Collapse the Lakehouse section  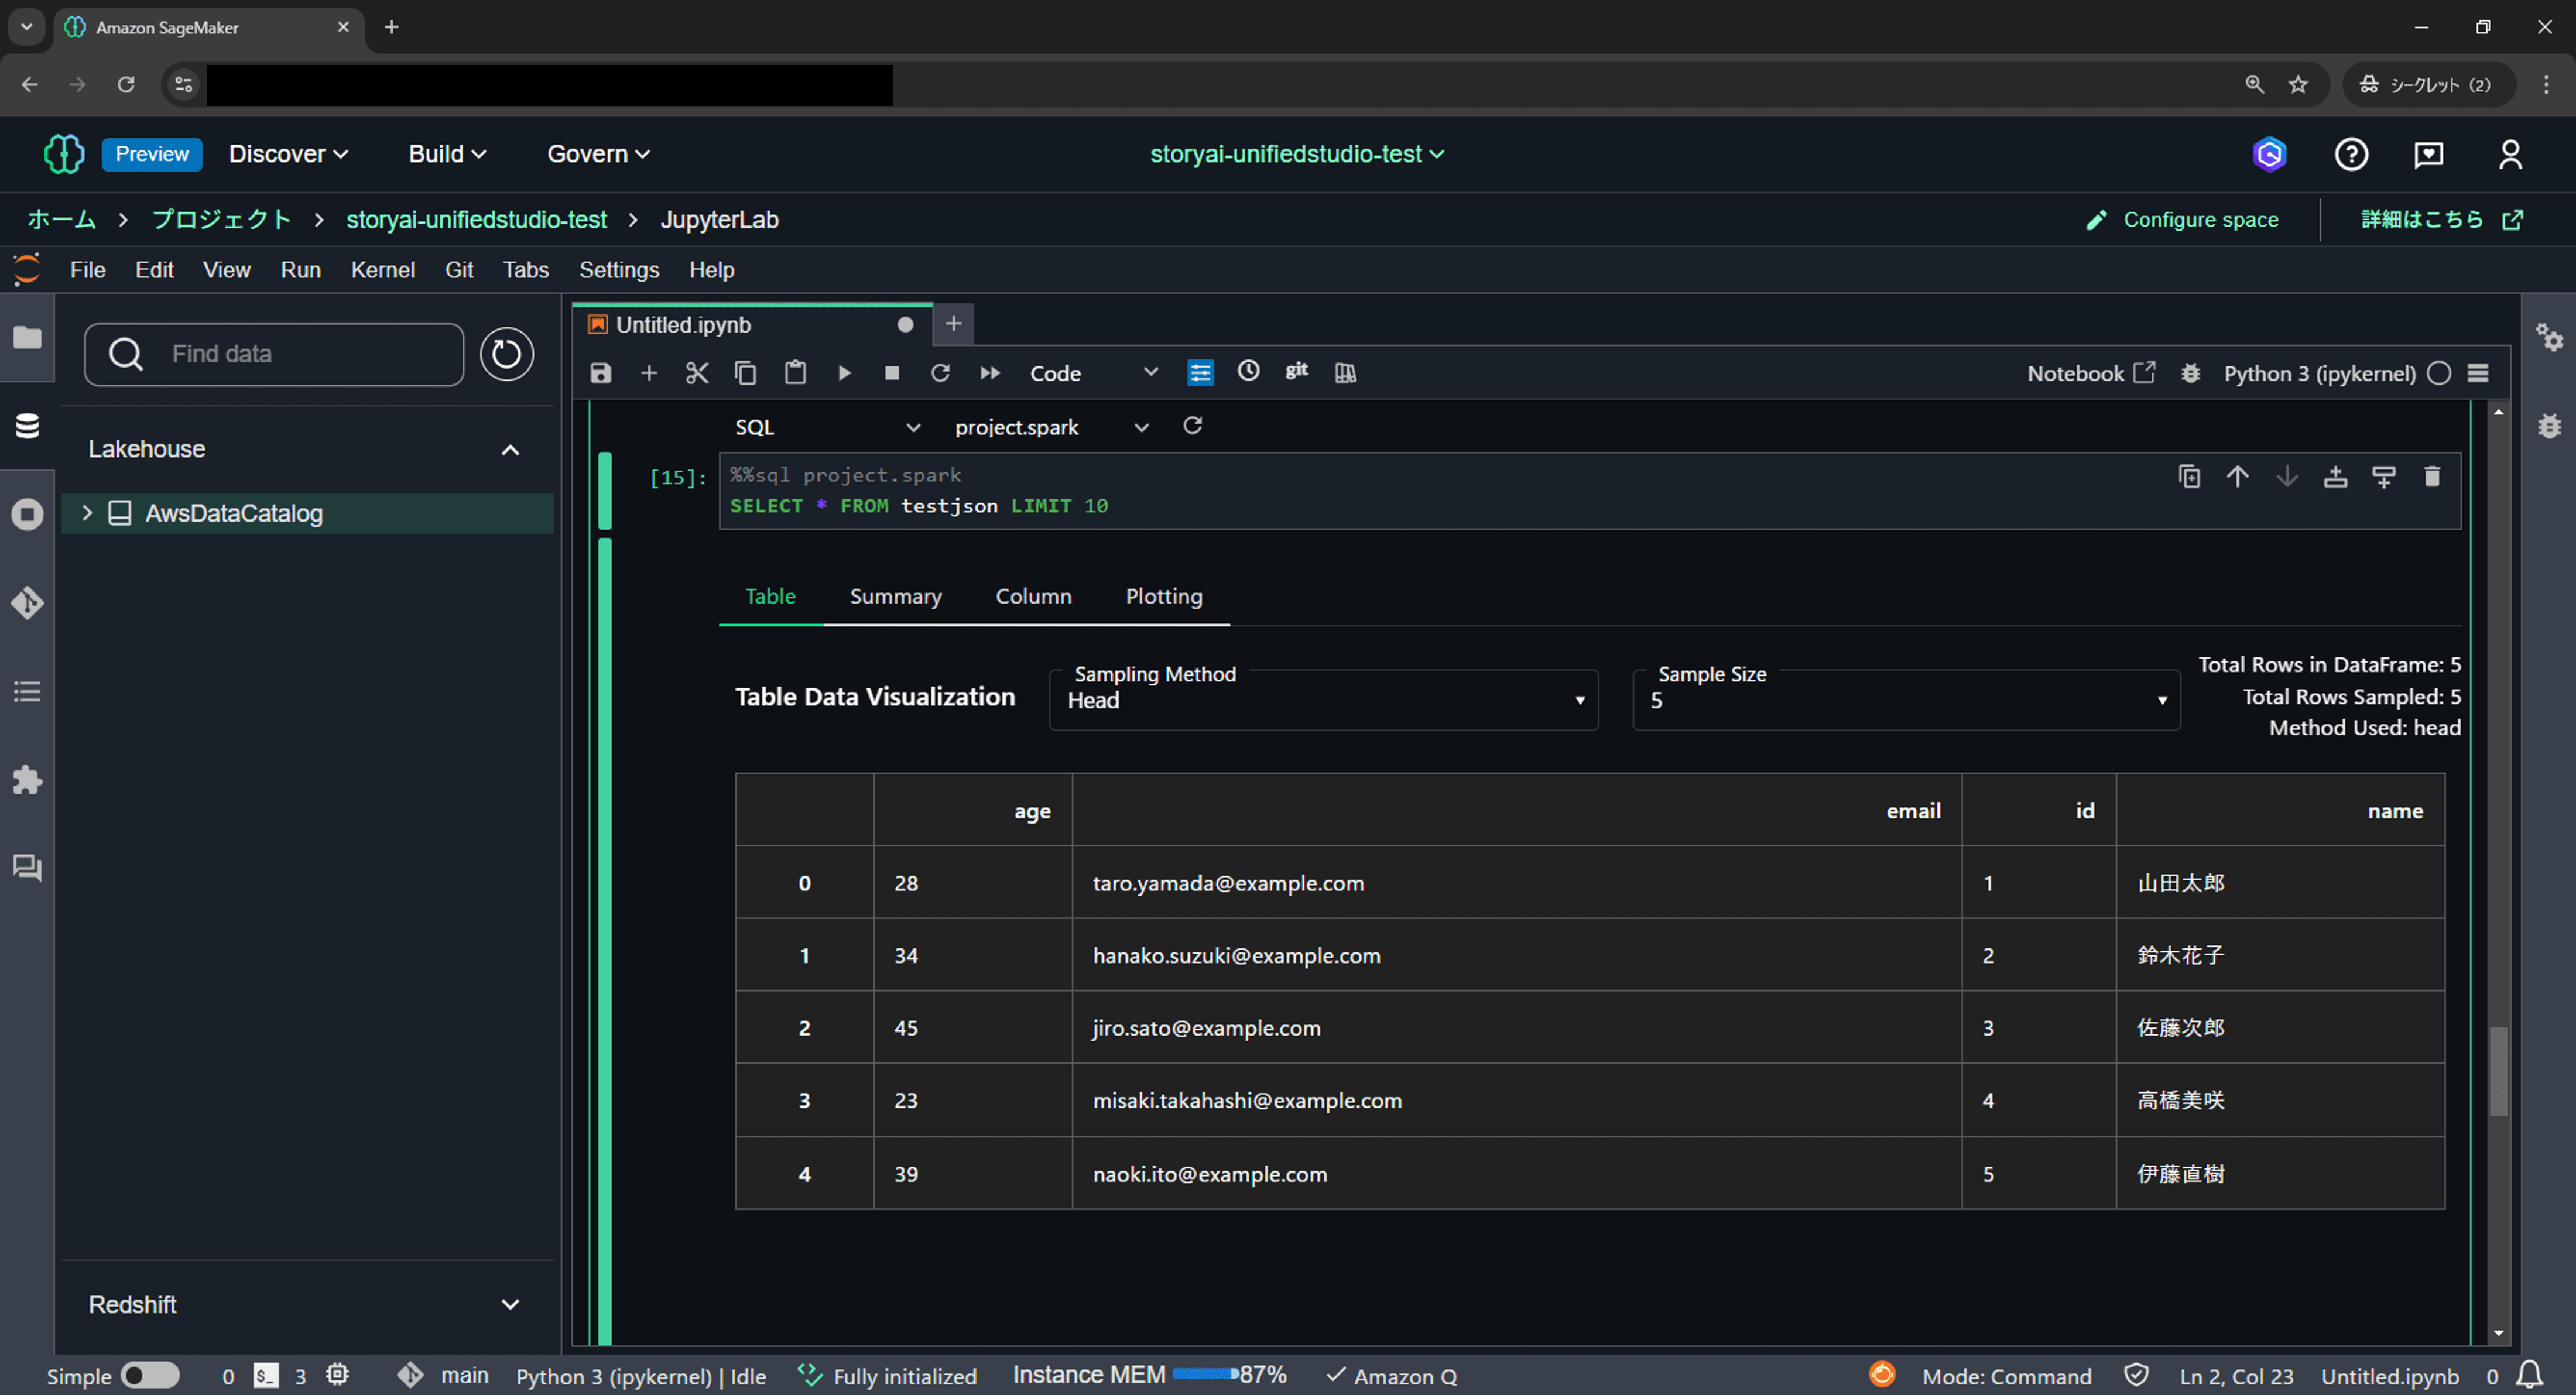pyautogui.click(x=510, y=450)
